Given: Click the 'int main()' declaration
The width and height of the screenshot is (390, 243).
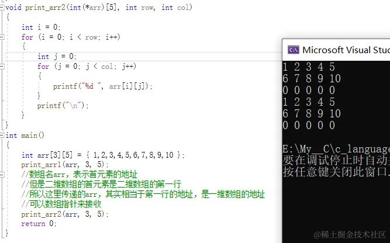Looking at the screenshot, I should point(25,136).
